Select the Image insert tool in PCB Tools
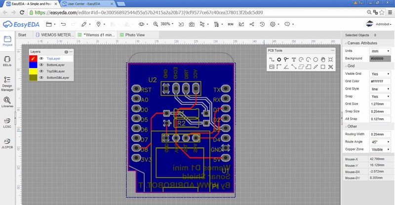The width and height of the screenshot is (395, 205). click(272, 67)
